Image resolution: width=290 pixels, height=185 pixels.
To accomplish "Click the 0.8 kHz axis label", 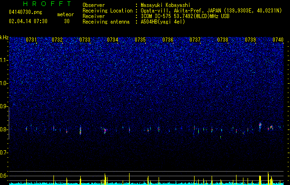I will (x=4, y=129).
